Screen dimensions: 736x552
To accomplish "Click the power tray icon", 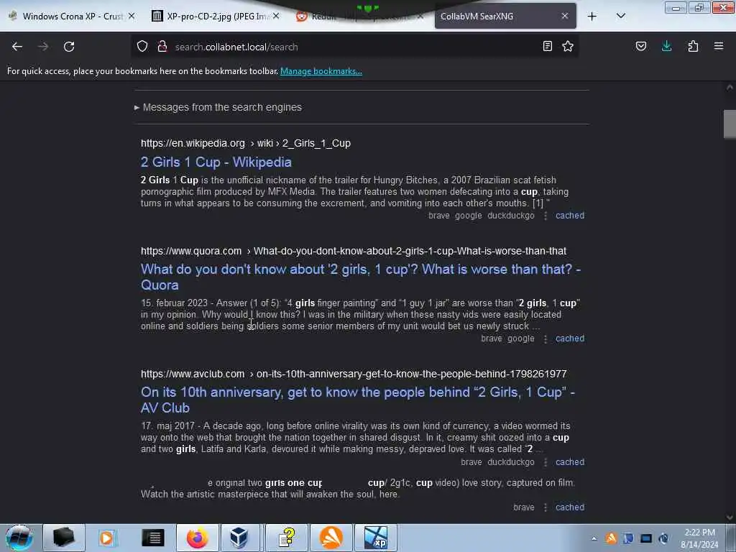I will tap(663, 538).
